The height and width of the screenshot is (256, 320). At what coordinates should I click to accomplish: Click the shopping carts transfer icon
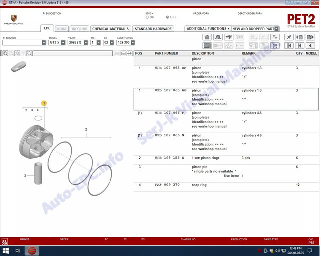point(275,37)
